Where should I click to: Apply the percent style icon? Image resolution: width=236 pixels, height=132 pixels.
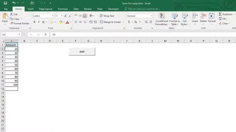coord(136,22)
